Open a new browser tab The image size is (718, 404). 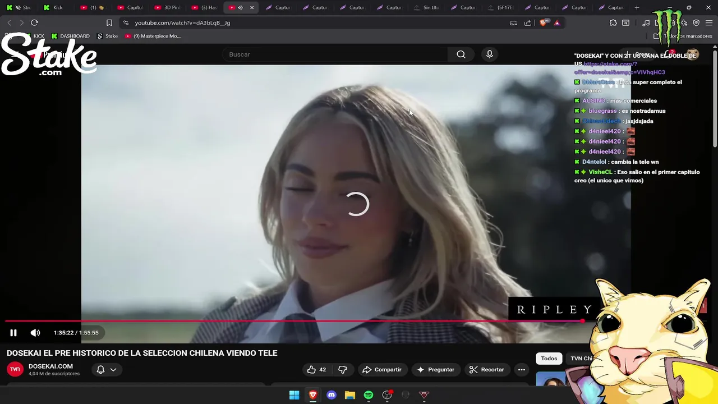[x=637, y=7]
